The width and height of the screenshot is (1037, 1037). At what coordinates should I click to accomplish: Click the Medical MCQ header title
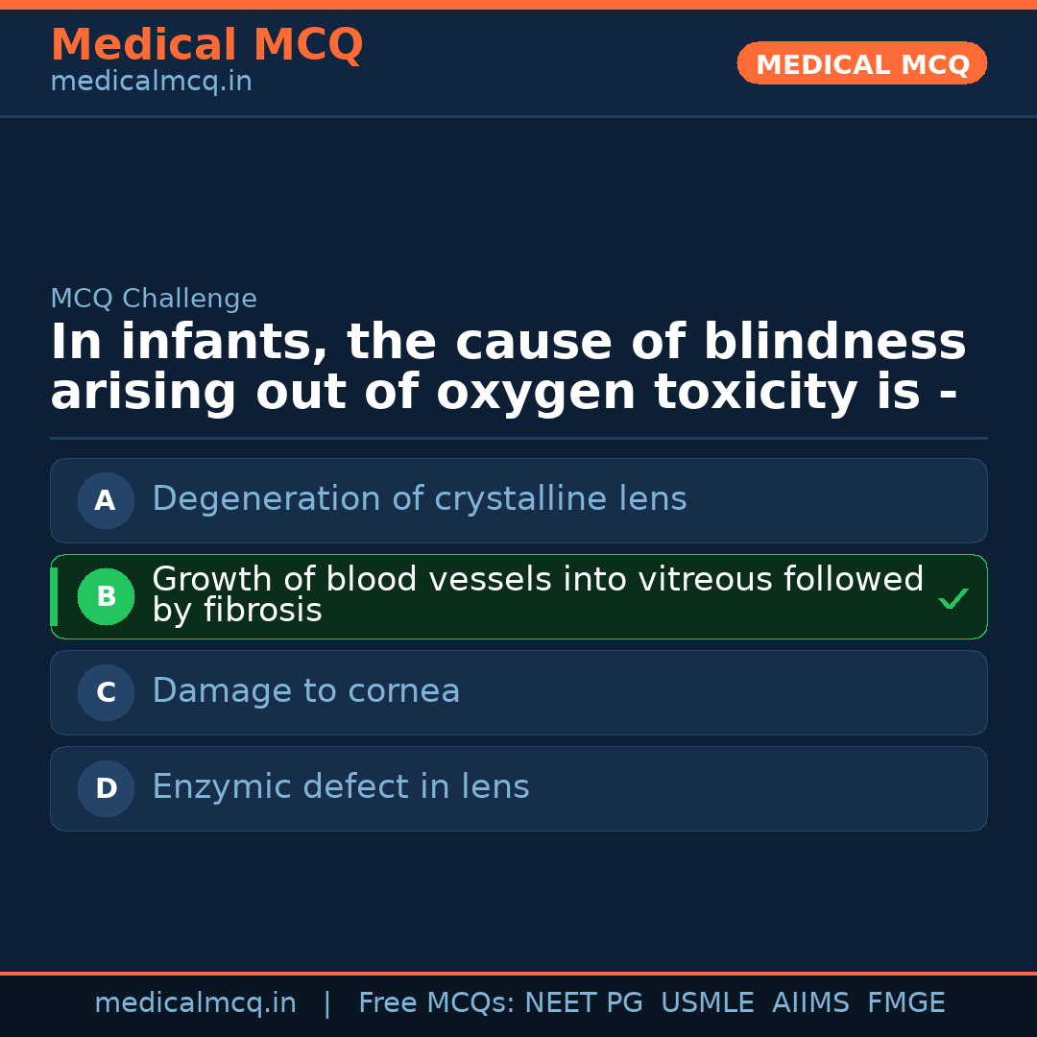pyautogui.click(x=206, y=45)
